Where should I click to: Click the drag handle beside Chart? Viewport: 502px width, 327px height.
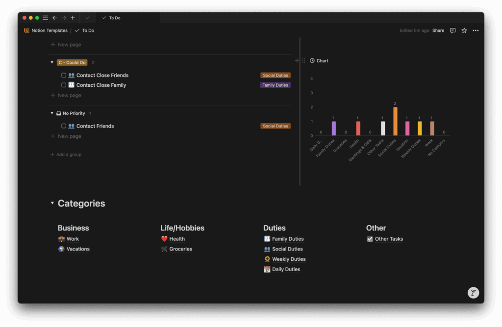click(x=303, y=60)
